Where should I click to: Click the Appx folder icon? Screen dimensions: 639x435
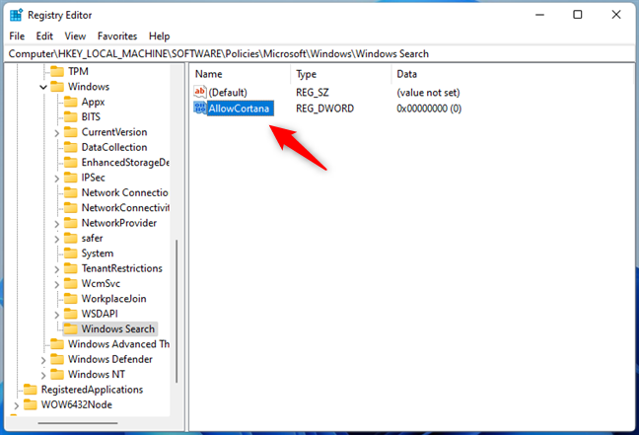(x=70, y=102)
